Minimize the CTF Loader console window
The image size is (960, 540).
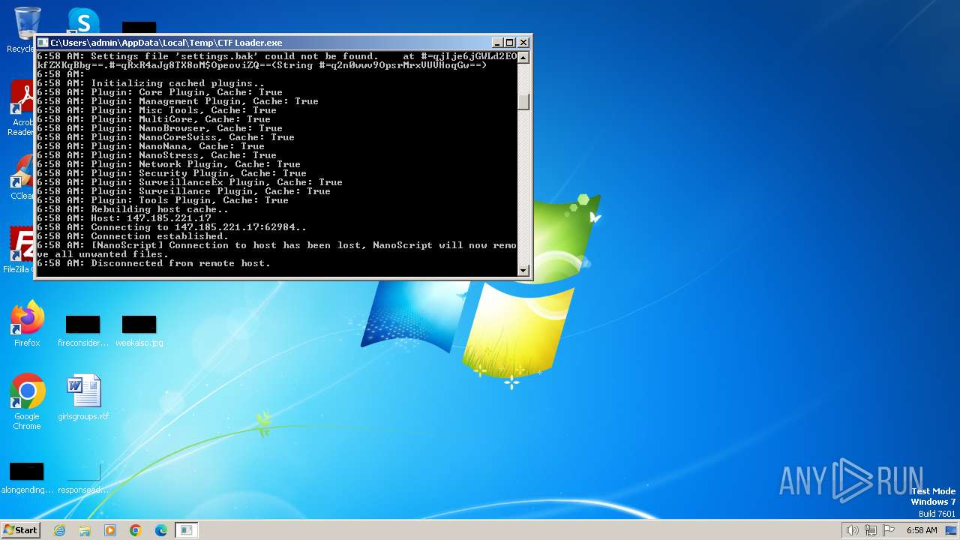[x=496, y=43]
